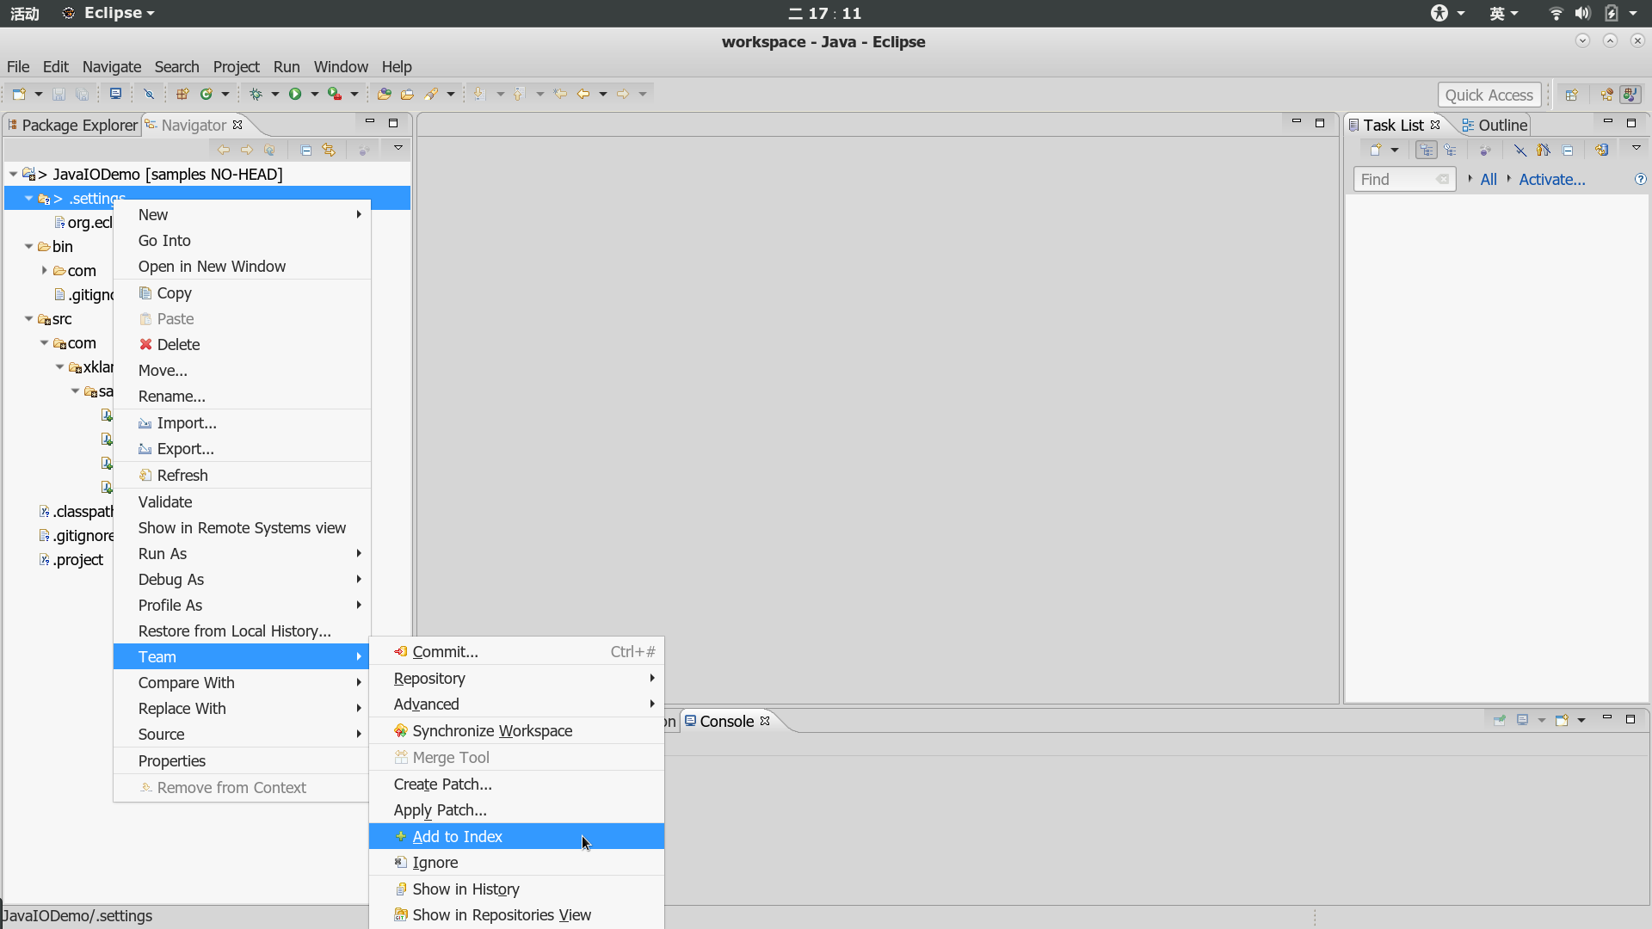This screenshot has height=929, width=1652.
Task: Click the Display Selected Console icon
Action: 1522,720
